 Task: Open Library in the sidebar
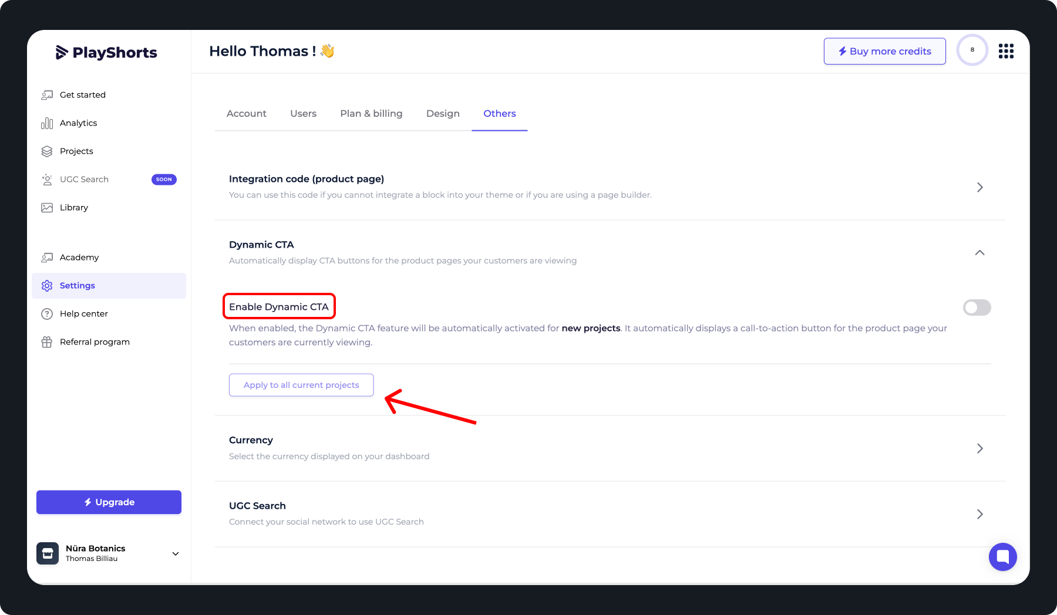click(x=109, y=208)
